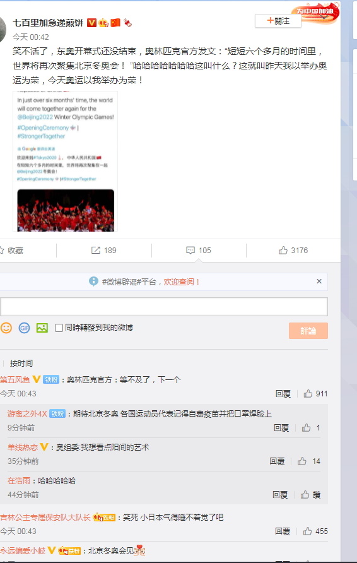
Task: Click 按时间 sort option
Action: point(21,364)
